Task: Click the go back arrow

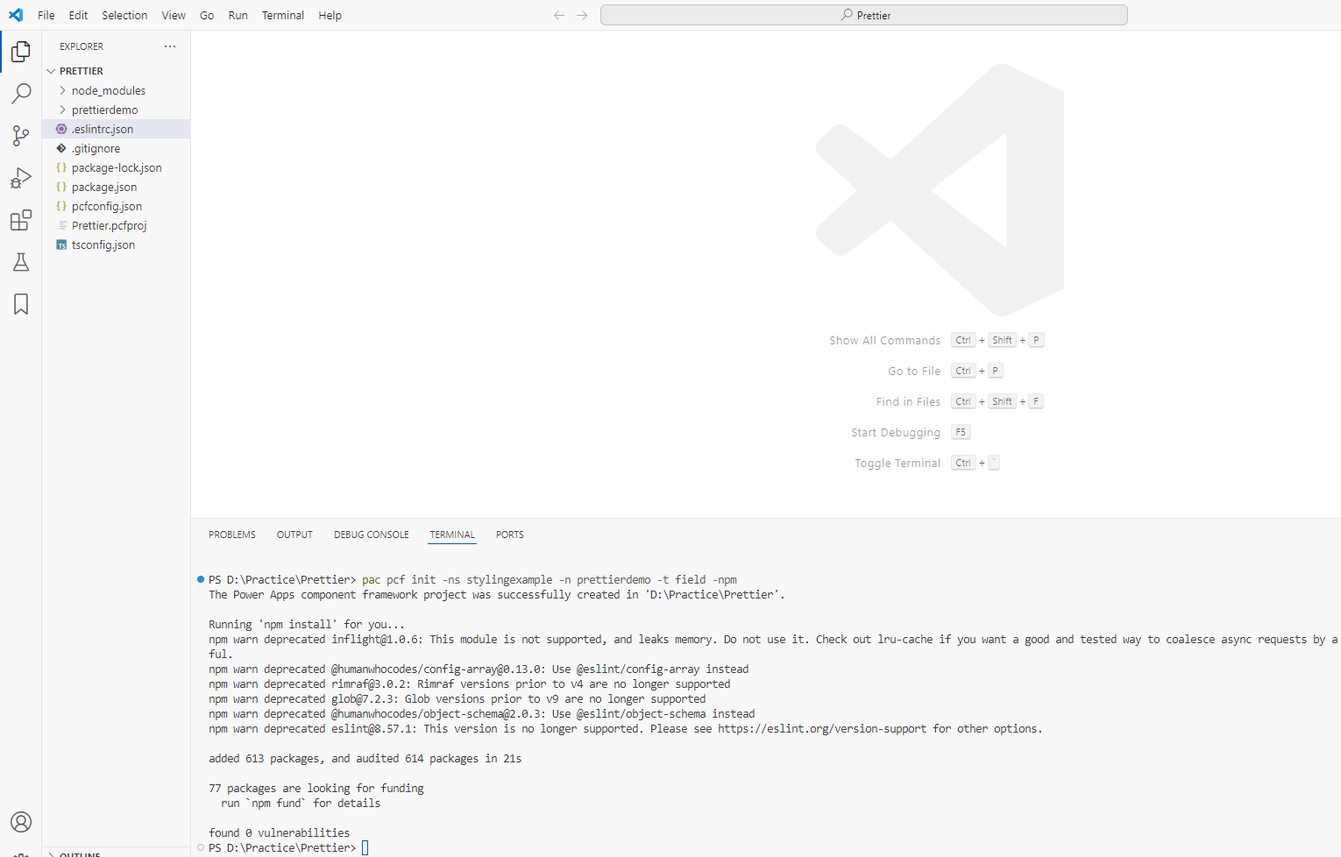Action: (x=559, y=15)
